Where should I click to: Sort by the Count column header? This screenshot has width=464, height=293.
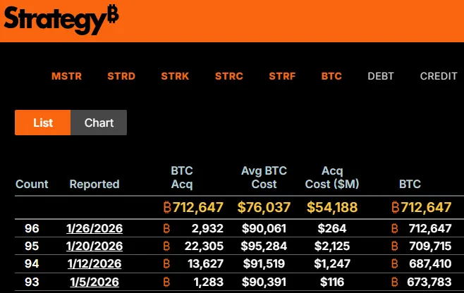[x=32, y=185]
